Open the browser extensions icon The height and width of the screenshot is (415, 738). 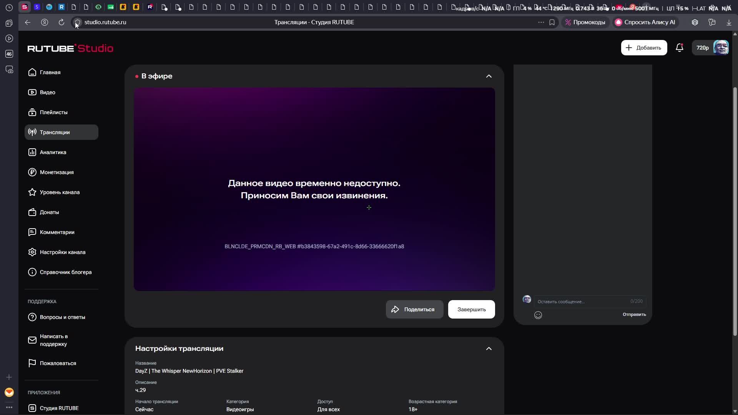695,22
